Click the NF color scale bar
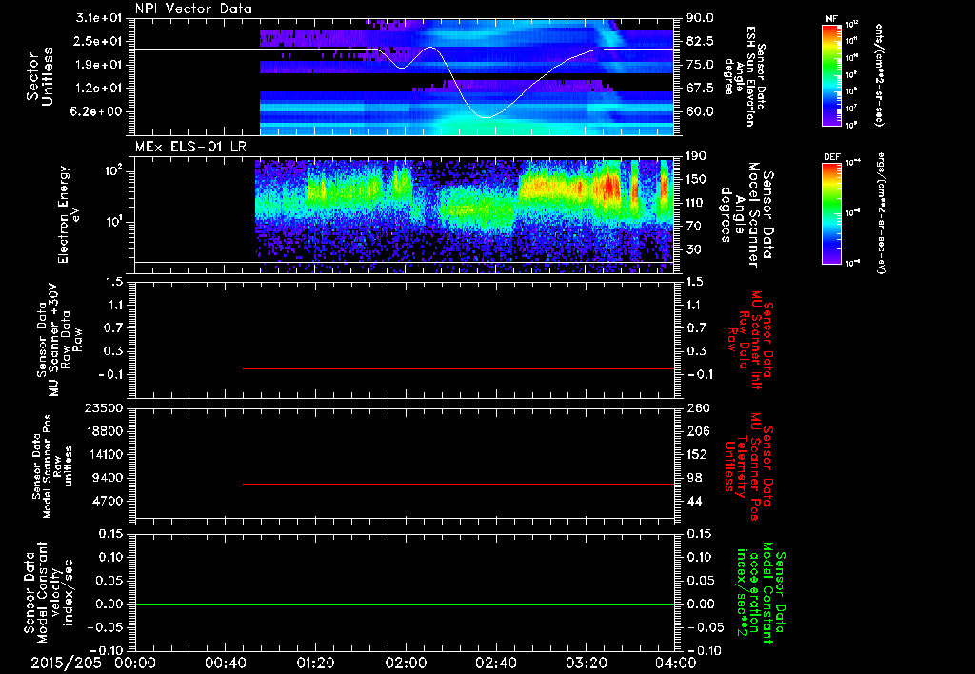 click(x=832, y=74)
